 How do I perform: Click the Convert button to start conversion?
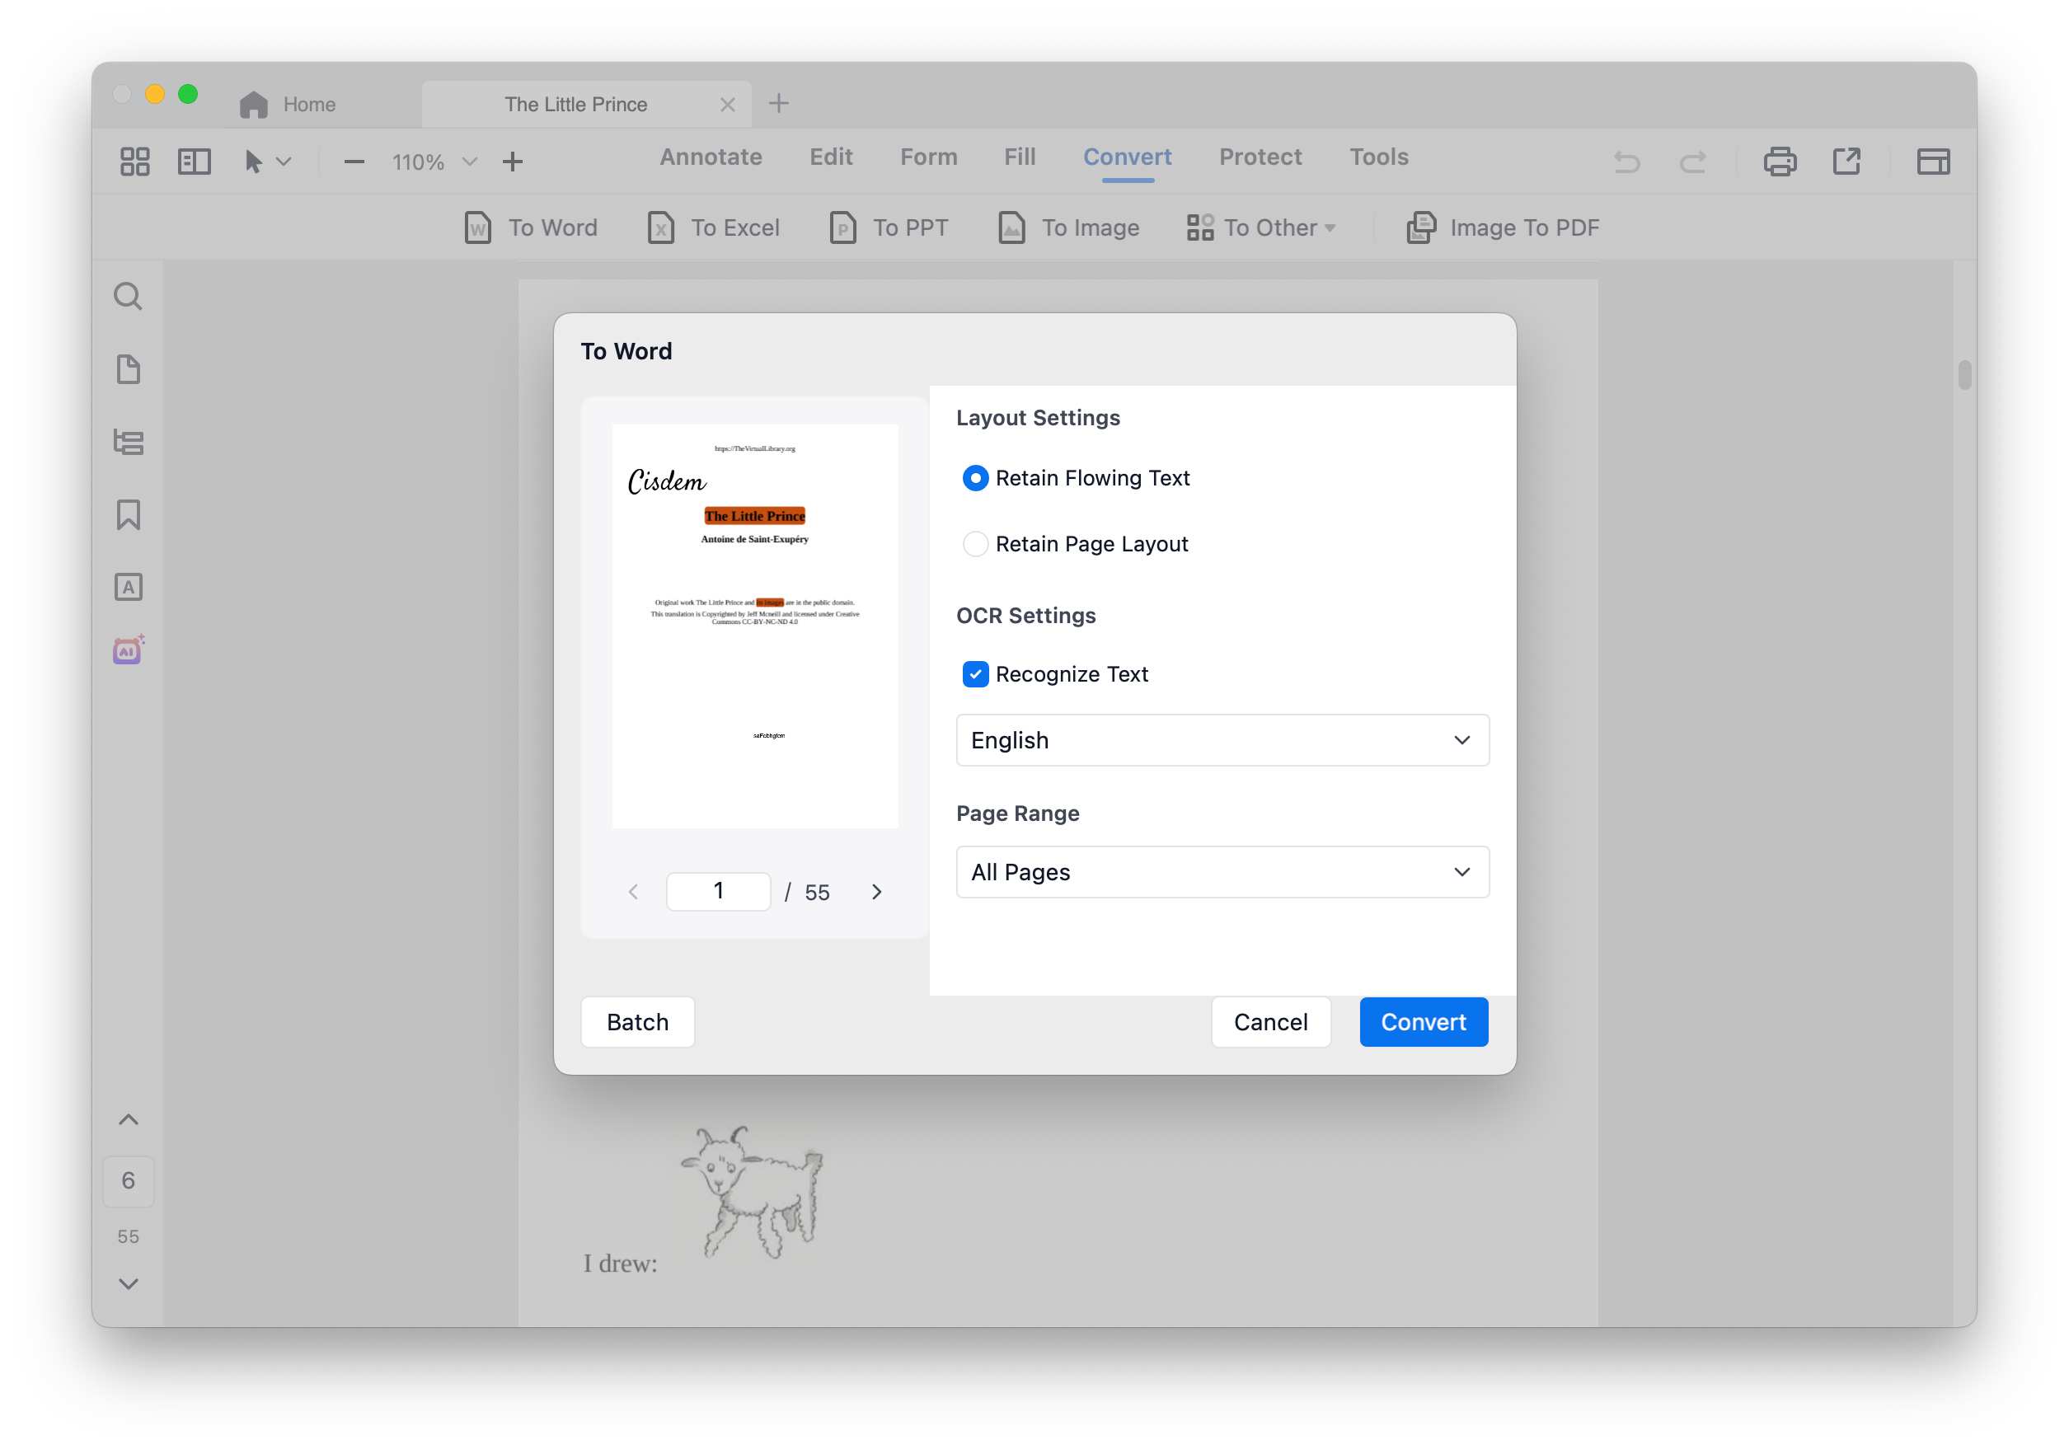(x=1423, y=1022)
